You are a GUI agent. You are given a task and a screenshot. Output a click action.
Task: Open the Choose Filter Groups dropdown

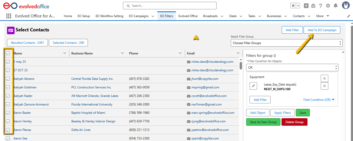[x=286, y=43]
